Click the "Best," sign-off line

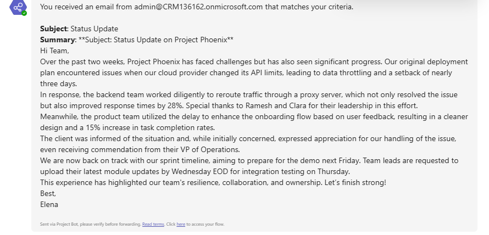click(48, 194)
